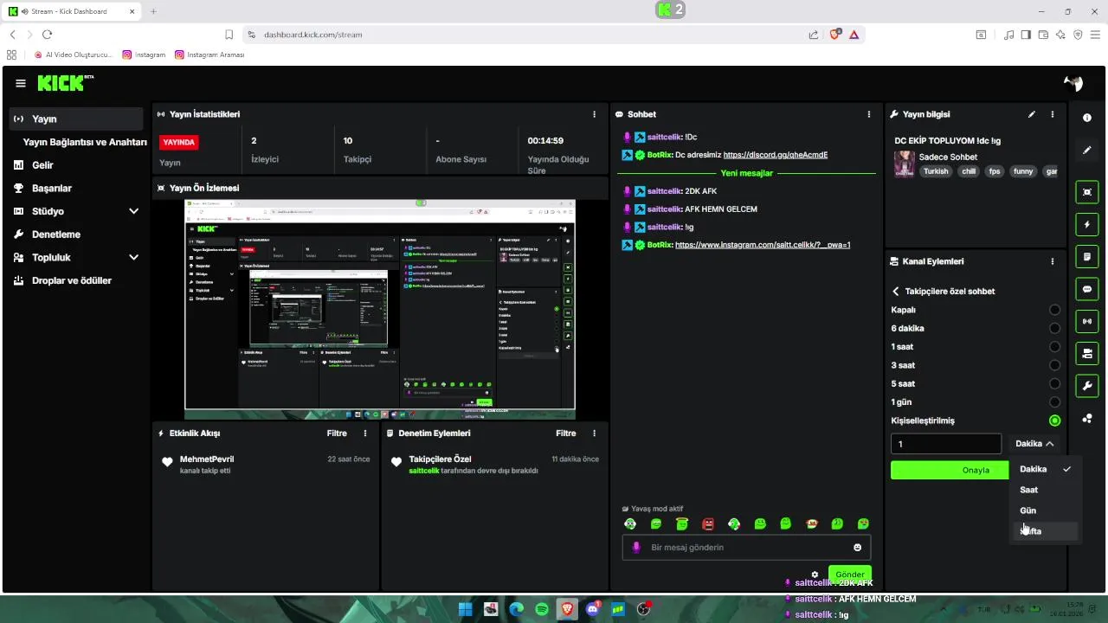Choose Hafta from the unit list
Screen dimensions: 1108x623
click(1046, 531)
